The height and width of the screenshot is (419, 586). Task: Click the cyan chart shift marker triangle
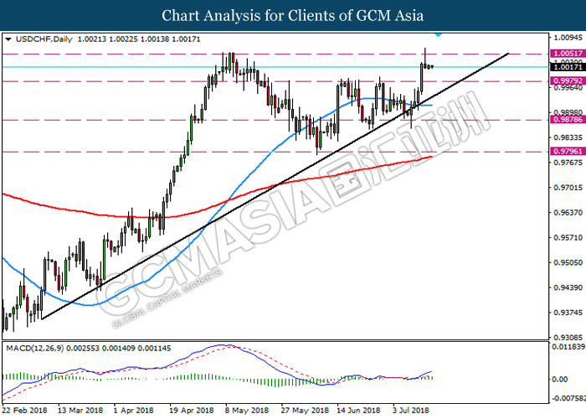coord(438,35)
